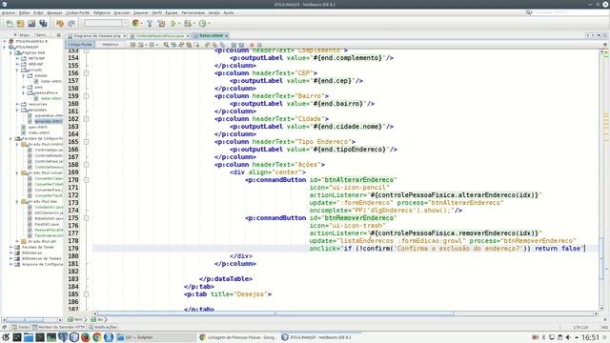Screen dimensions: 610x343
Task: Open the Chrome launcher icon in the taskbar
Action: (x=97, y=337)
